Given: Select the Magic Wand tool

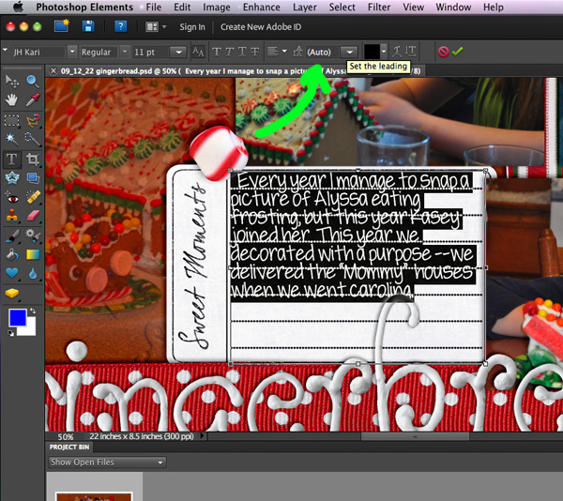Looking at the screenshot, I should click(12, 139).
